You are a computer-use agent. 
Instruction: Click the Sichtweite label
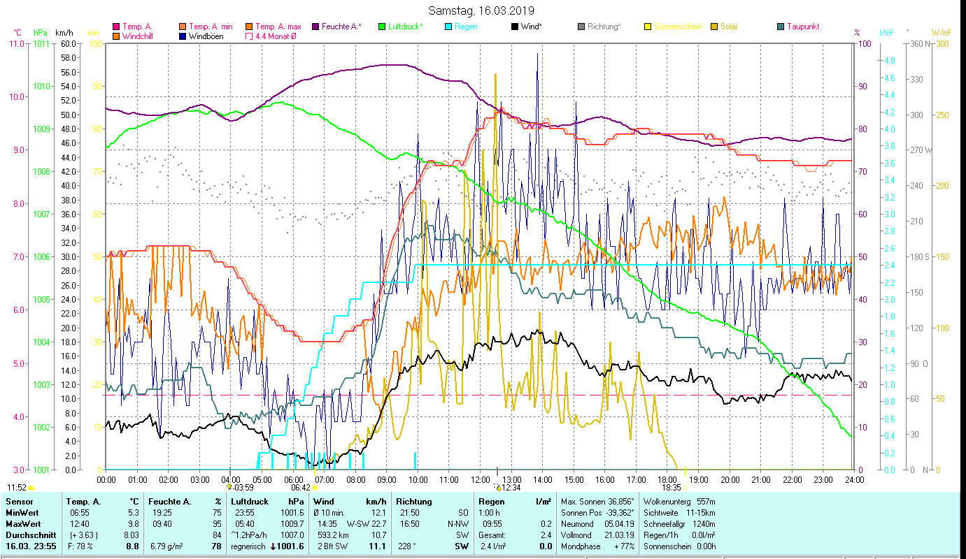(661, 513)
